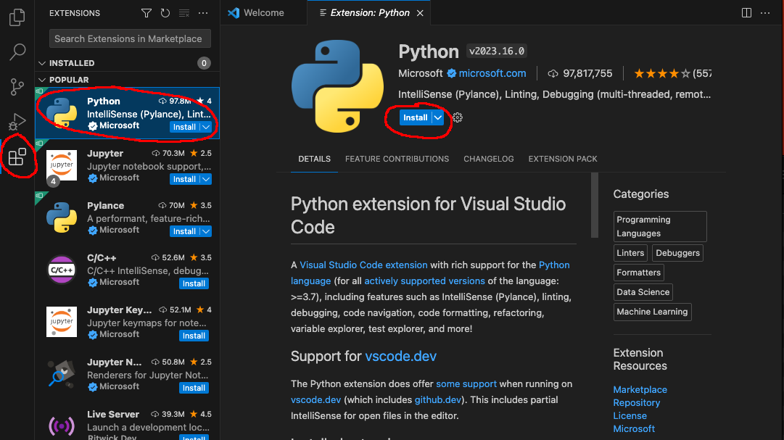The image size is (784, 440).
Task: Select the Linters category tag
Action: (x=630, y=253)
